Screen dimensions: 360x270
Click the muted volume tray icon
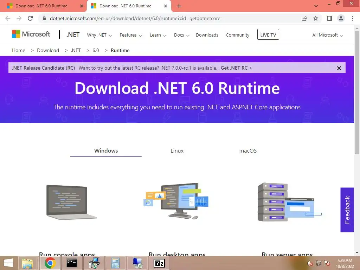tap(310, 263)
